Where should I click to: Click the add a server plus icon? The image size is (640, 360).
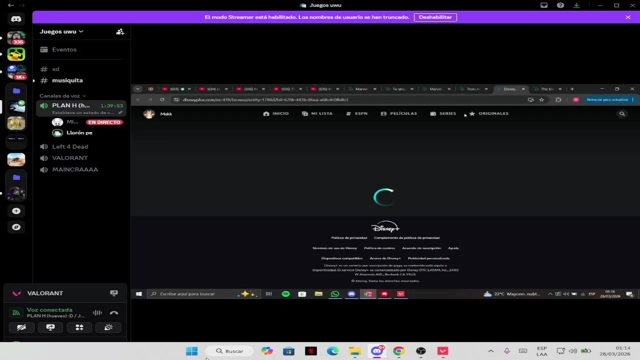[x=16, y=211]
